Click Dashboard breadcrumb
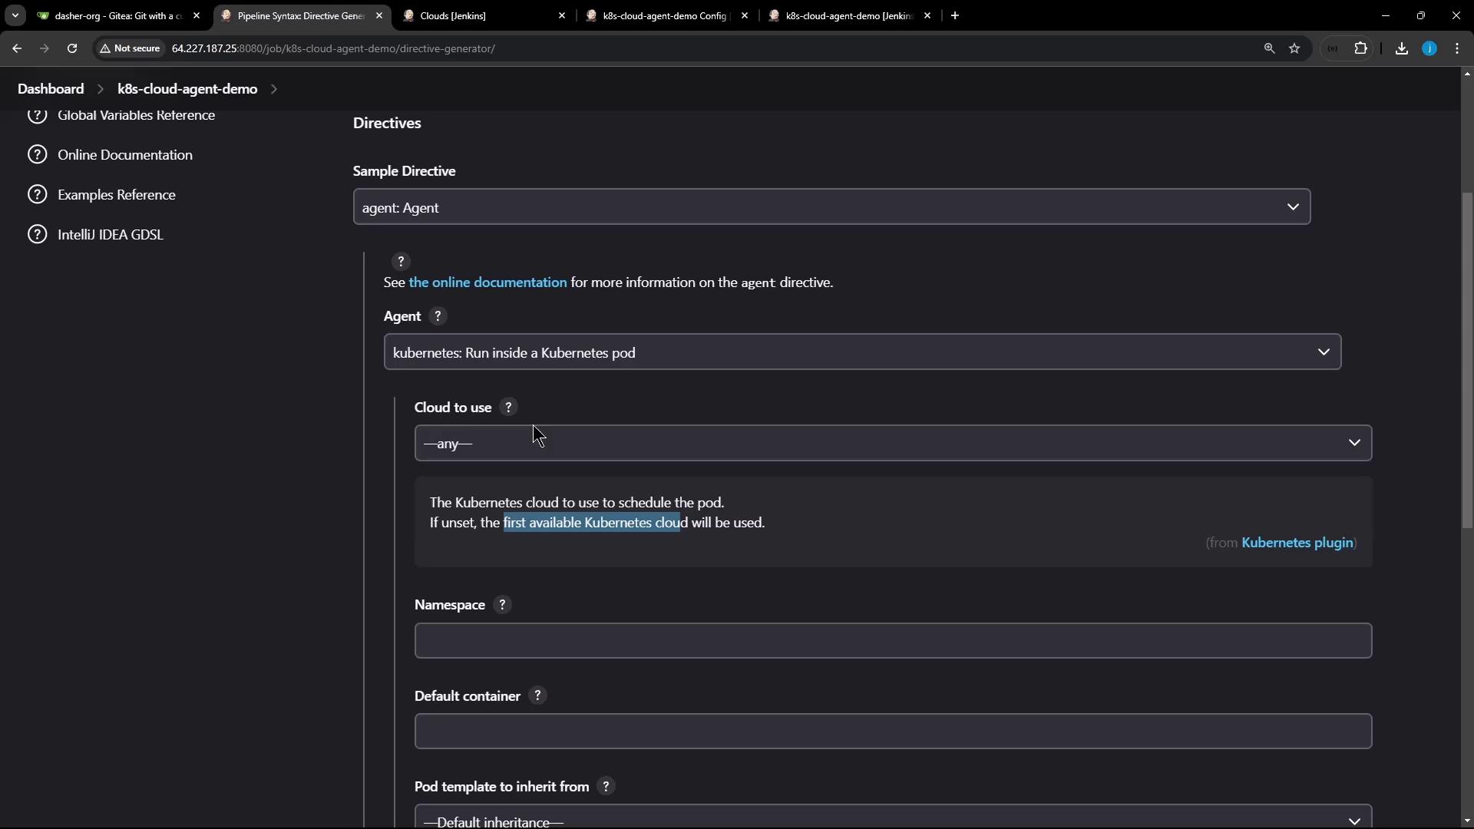The image size is (1474, 829). tap(51, 89)
